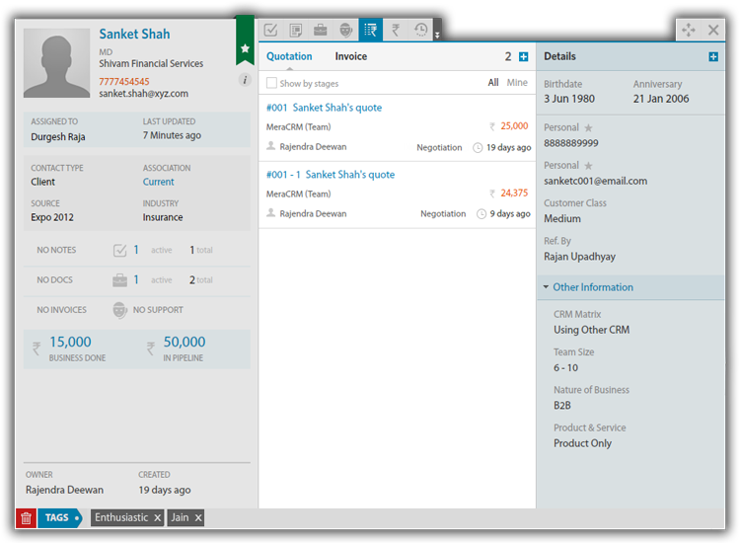Open #001 Sanket Shah's quote link
Viewport: 740px width, 543px height.
(x=324, y=108)
